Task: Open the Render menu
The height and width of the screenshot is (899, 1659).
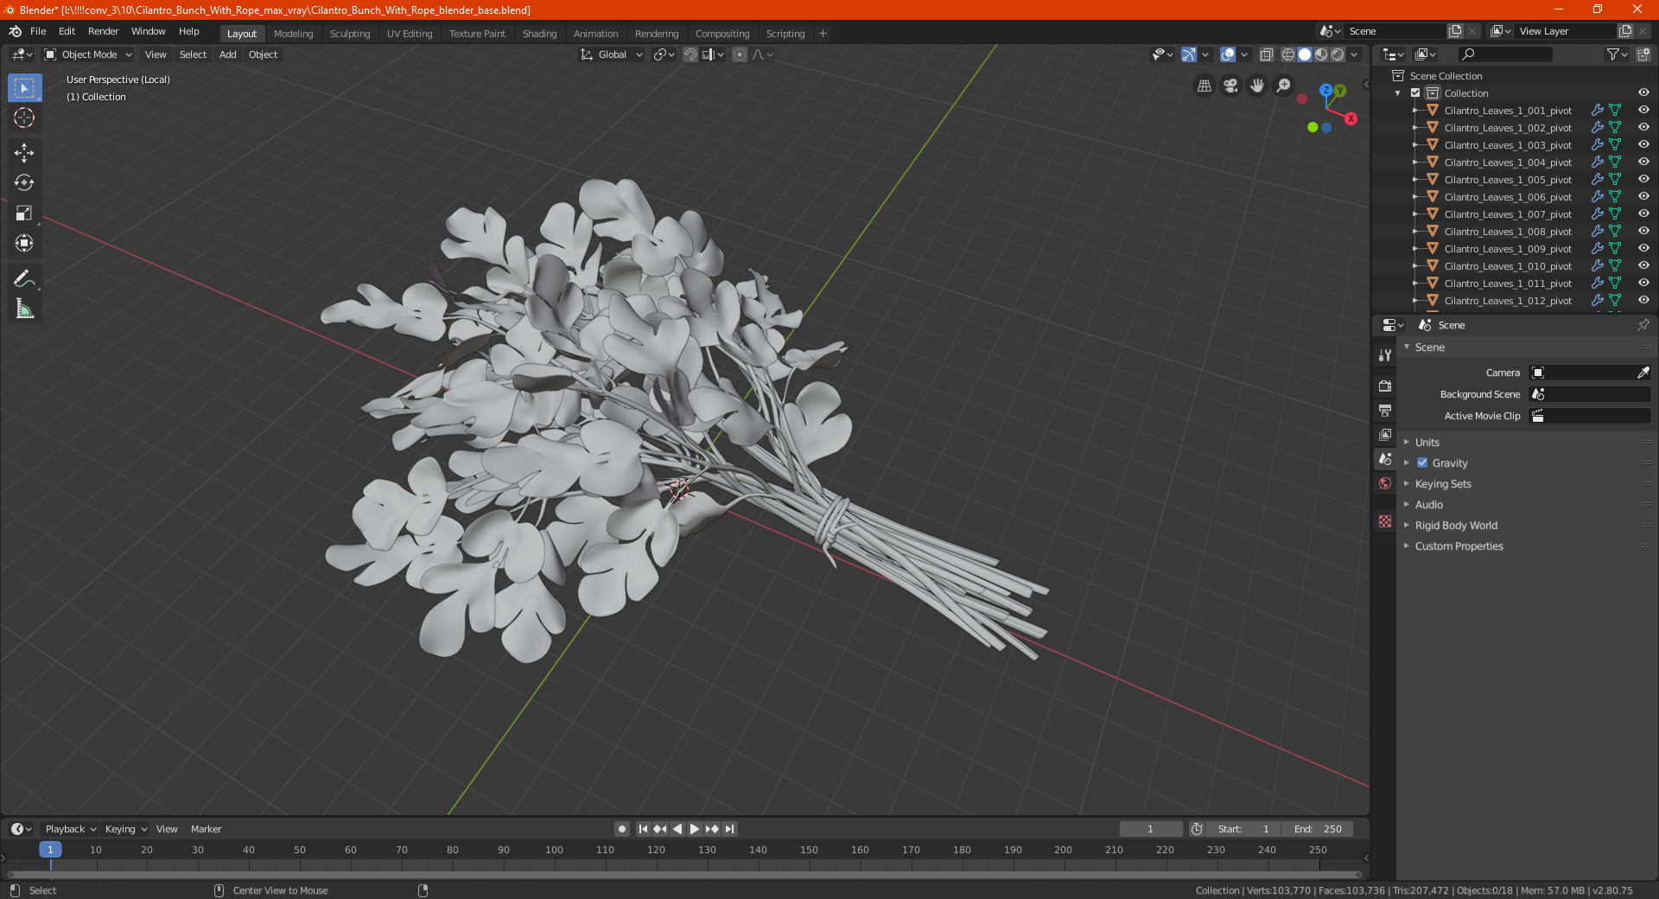Action: (103, 31)
